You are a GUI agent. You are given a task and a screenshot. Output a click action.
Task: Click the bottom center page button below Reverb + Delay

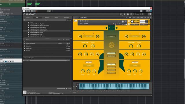point(111,73)
